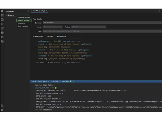The height and width of the screenshot is (121, 162).
Task: Click the Test Details section heading
Action: [x=38, y=19]
